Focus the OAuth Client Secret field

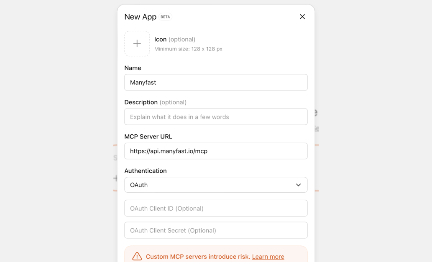click(x=216, y=230)
